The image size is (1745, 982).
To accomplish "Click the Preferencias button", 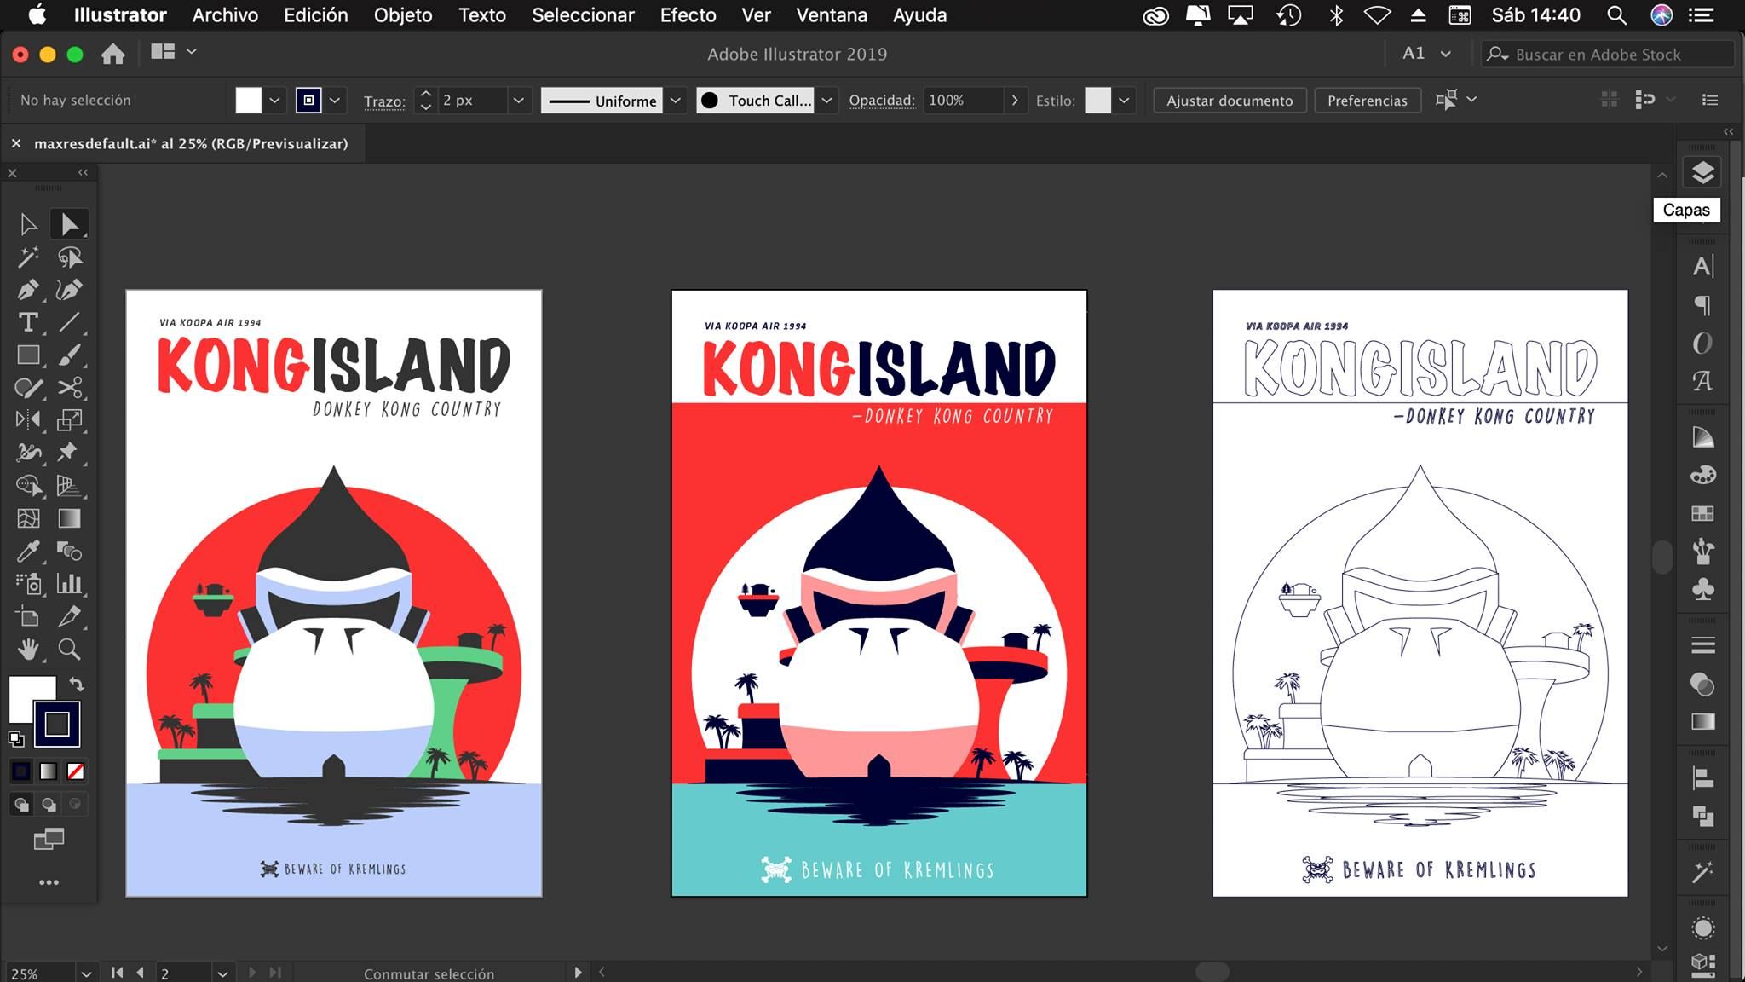I will (x=1367, y=101).
